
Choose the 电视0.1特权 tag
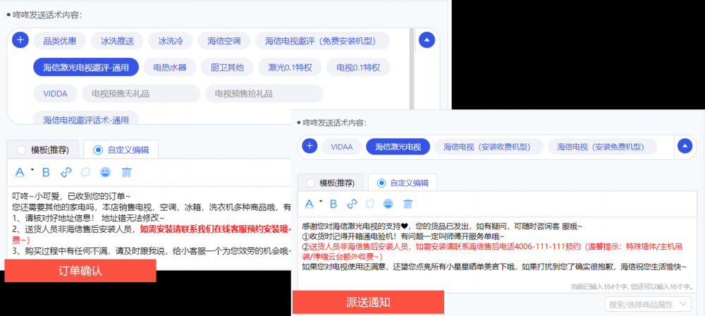click(358, 68)
